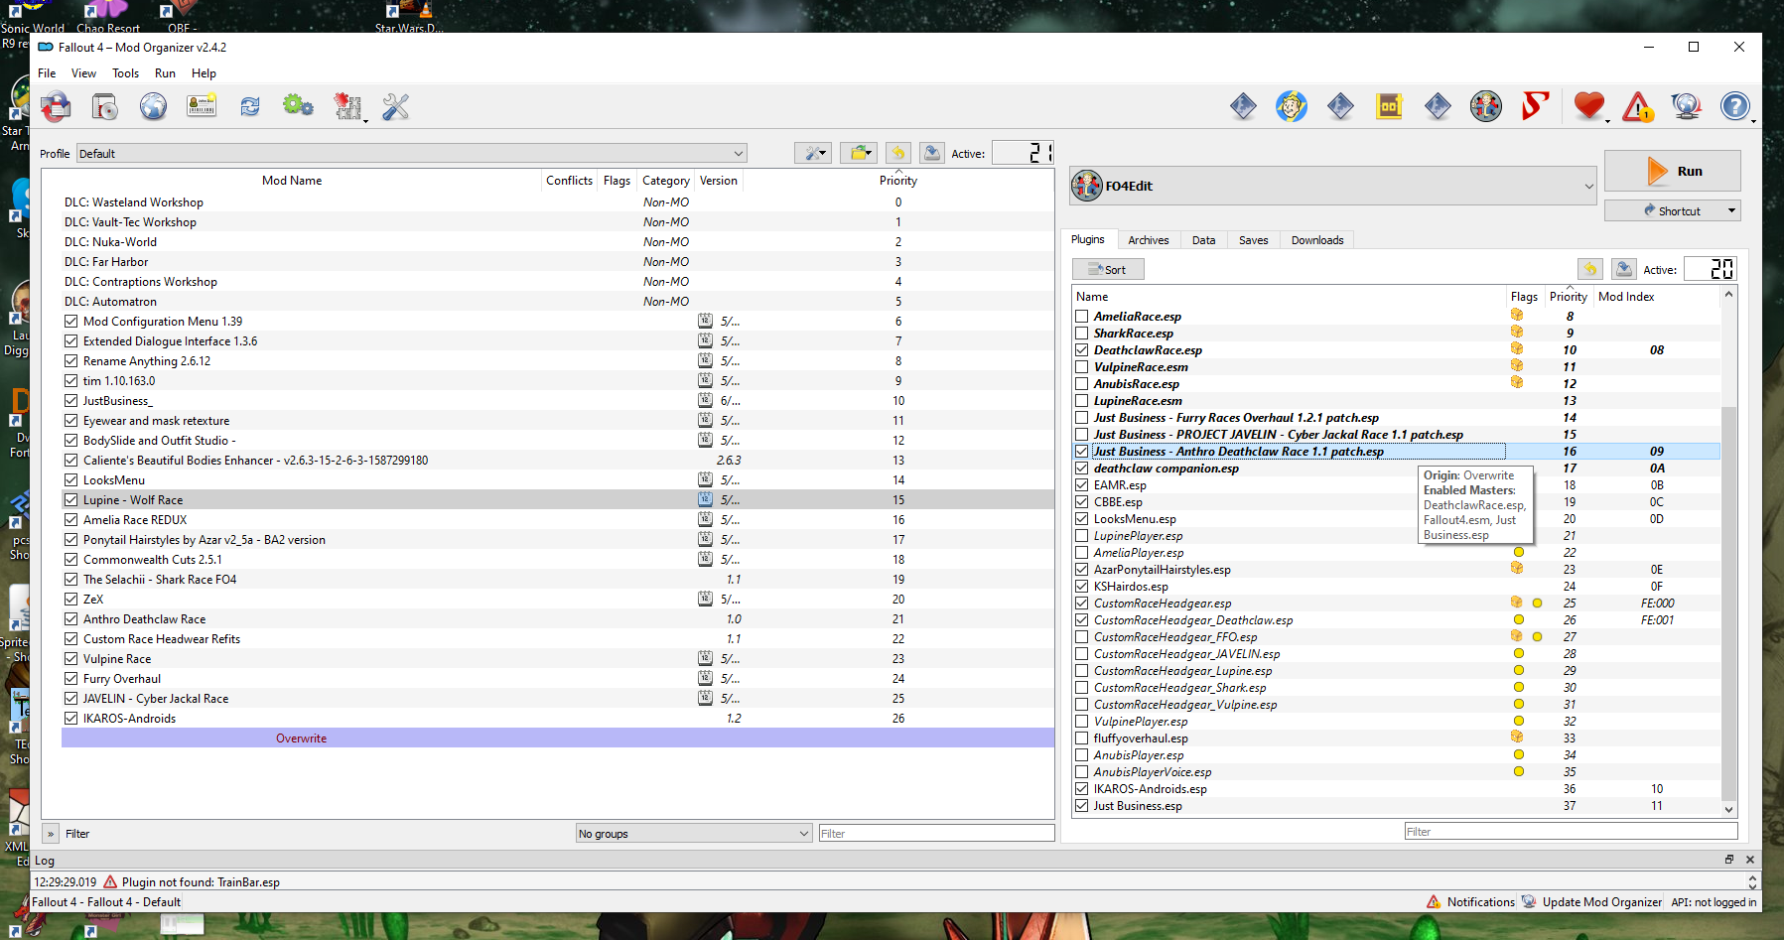The height and width of the screenshot is (940, 1784).
Task: Toggle Mod Configuration Menu 1.39 checkbox
Action: (70, 321)
